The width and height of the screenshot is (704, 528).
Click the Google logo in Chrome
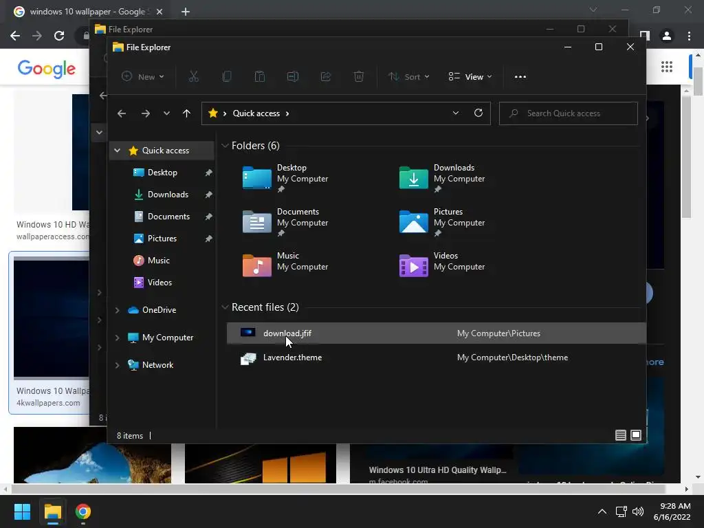46,69
